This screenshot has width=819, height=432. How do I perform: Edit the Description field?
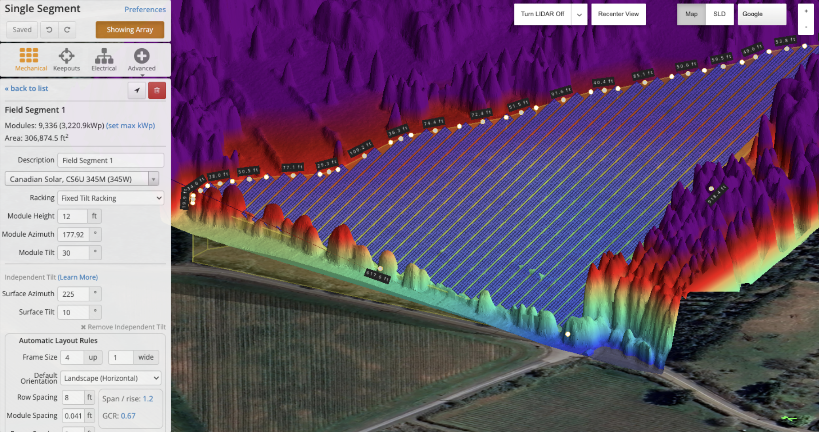pyautogui.click(x=111, y=160)
